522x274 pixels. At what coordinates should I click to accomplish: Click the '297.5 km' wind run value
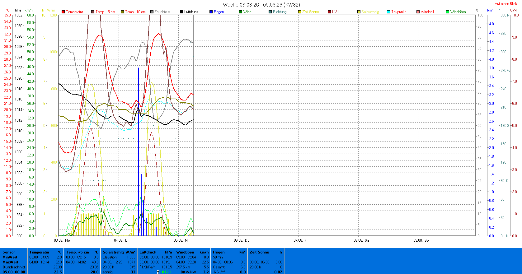(x=183, y=267)
